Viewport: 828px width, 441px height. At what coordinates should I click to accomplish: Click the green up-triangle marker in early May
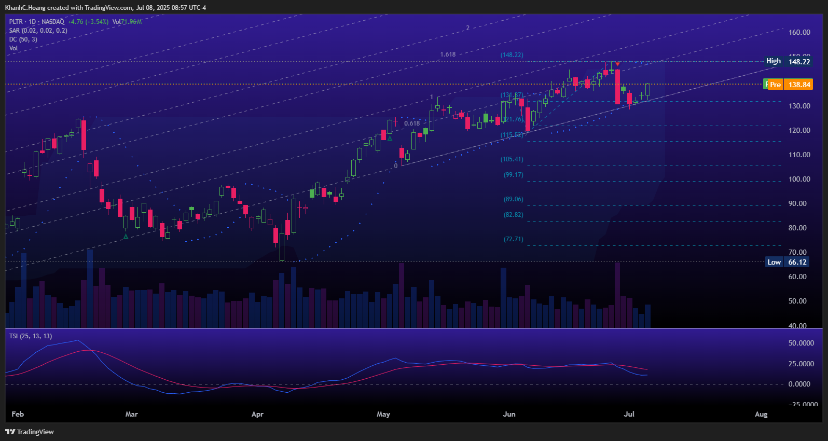[x=390, y=139]
